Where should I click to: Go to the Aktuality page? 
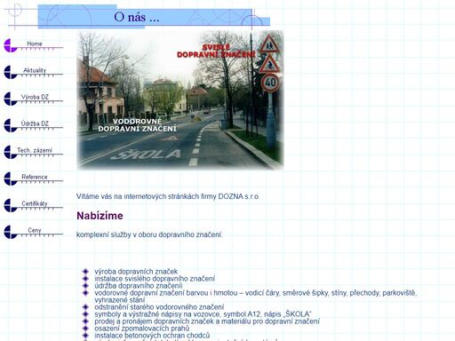tap(35, 70)
